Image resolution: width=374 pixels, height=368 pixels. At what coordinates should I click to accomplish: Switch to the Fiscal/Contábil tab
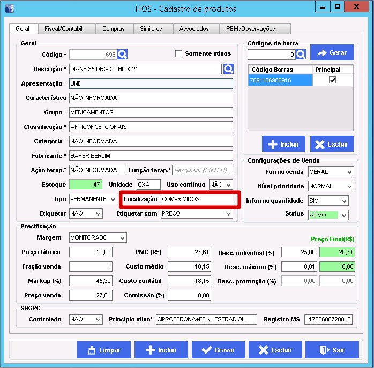coord(66,29)
